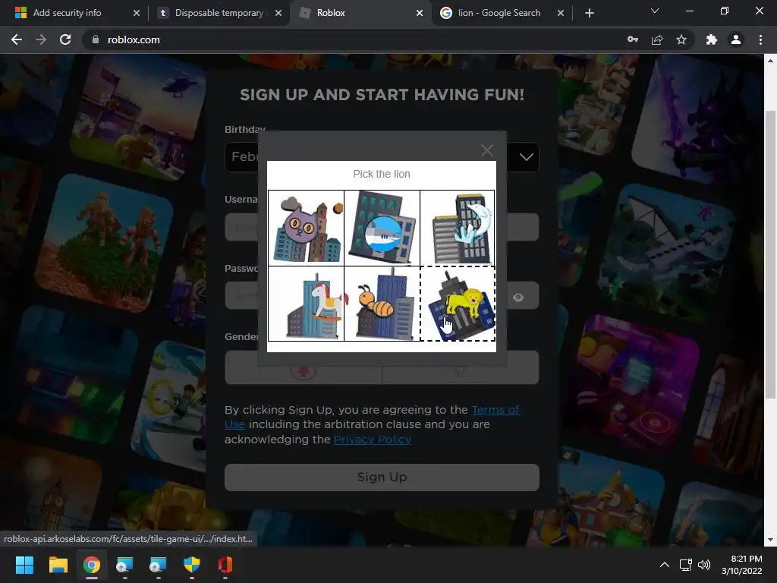Open the tab search dropdown arrow
This screenshot has height=583, width=777.
click(655, 11)
